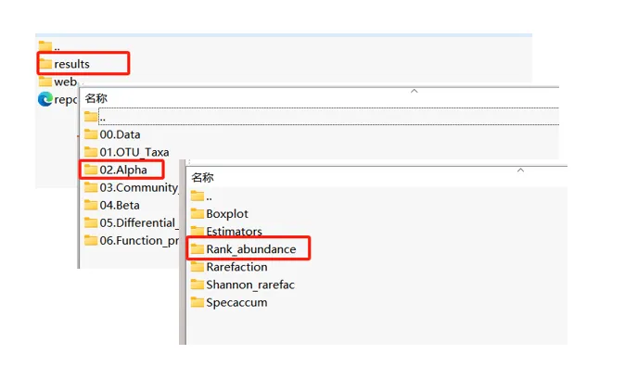Open the web folder

(x=58, y=82)
